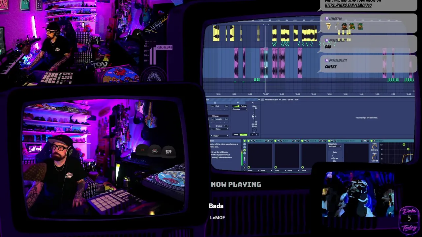Collapse the Kaleidoscopes Stereo device with its triangle
Image resolution: width=422 pixels, height=237 pixels.
332,141
